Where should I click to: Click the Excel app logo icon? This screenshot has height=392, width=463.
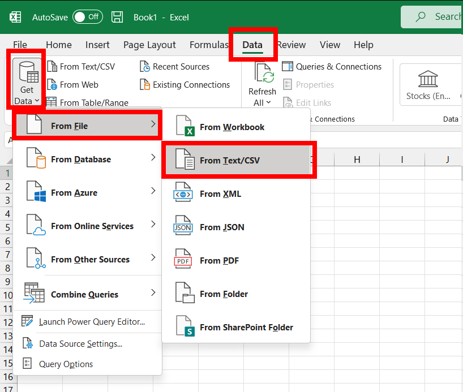(x=15, y=17)
